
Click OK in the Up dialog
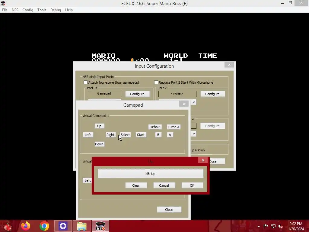click(x=192, y=185)
